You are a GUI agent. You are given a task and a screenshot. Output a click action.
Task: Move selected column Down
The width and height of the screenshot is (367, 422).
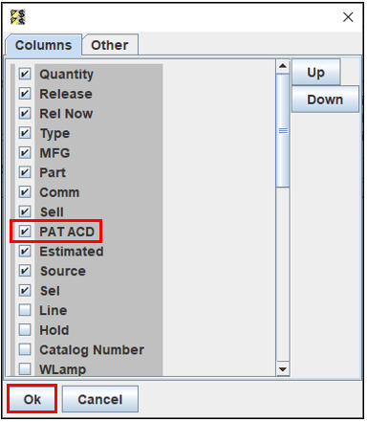click(x=325, y=100)
